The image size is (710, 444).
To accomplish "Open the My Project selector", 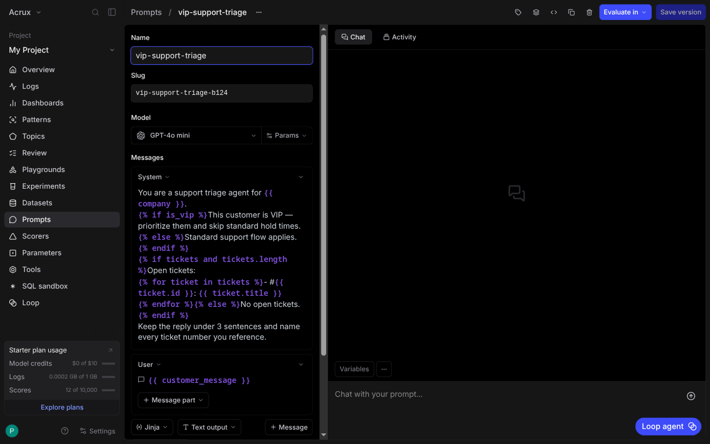I will [62, 50].
